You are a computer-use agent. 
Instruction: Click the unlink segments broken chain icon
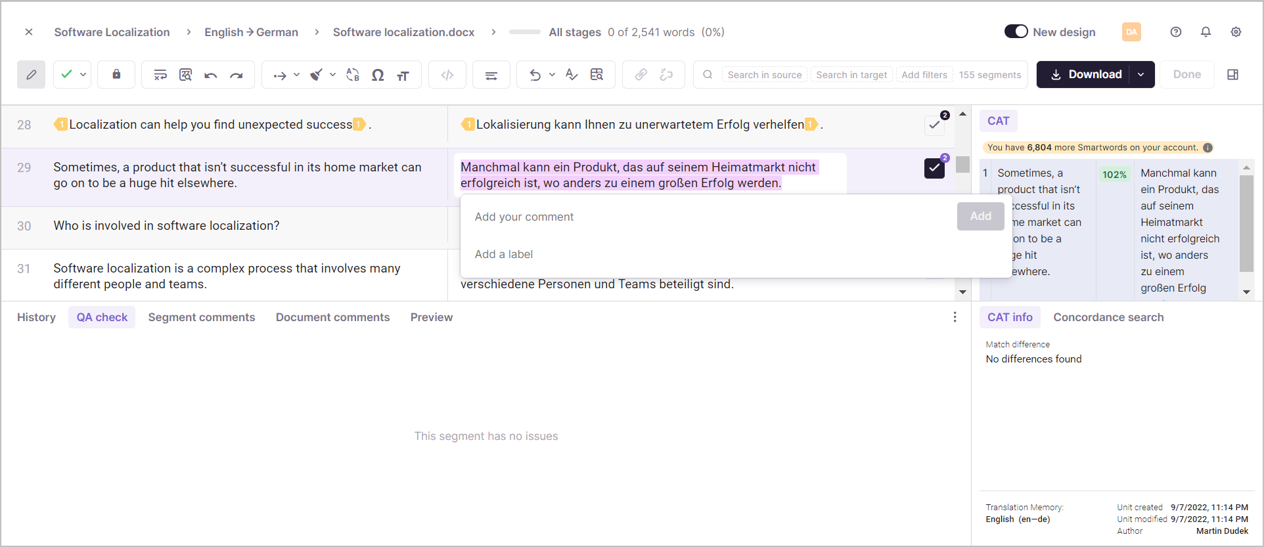tap(666, 75)
